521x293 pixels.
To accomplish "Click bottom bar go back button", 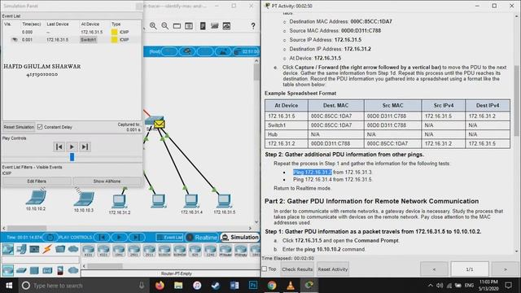I will (x=102, y=237).
